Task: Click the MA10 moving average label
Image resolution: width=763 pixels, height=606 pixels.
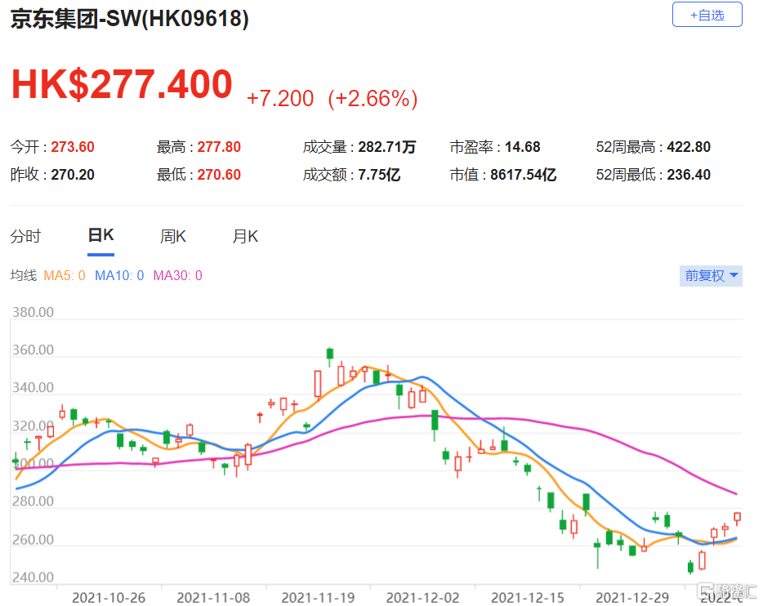Action: point(119,276)
